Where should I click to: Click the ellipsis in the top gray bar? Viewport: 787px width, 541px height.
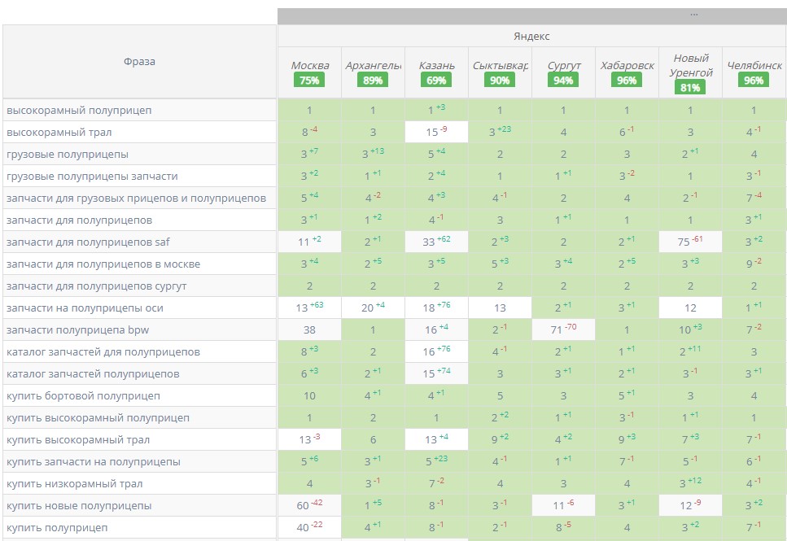tap(693, 15)
